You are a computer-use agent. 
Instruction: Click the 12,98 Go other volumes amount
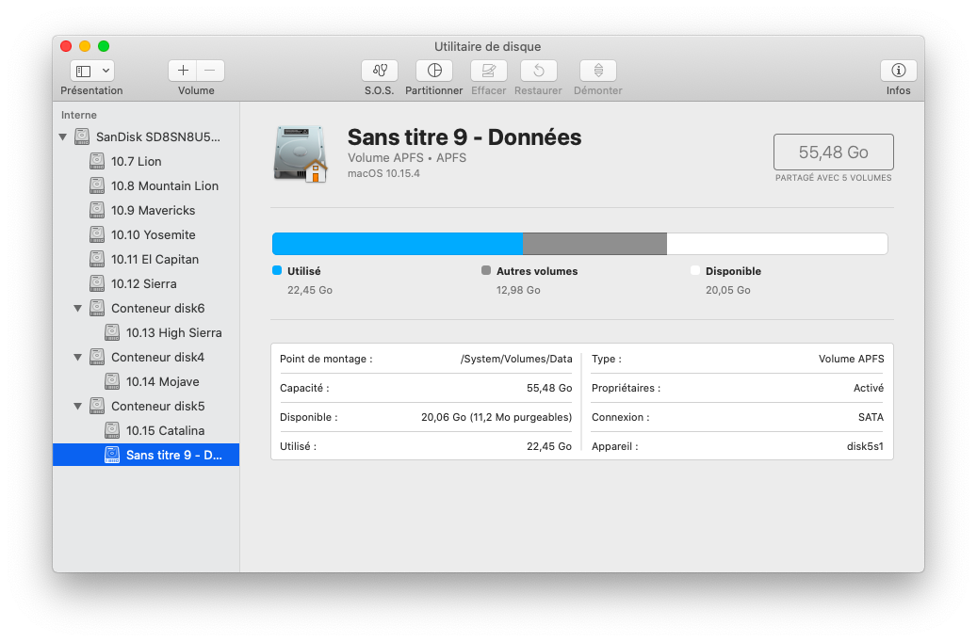coord(518,290)
